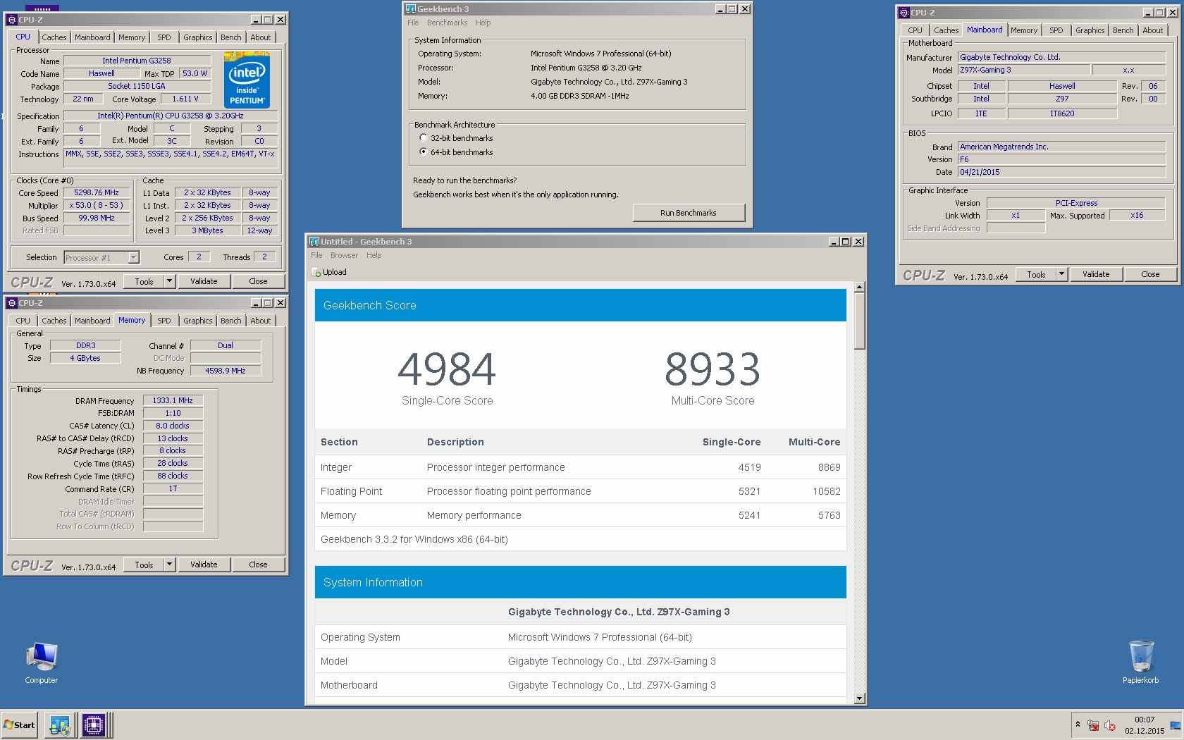Expand Tools arrow in Mainboard window
Screen dimensions: 1184x740
(x=1061, y=275)
